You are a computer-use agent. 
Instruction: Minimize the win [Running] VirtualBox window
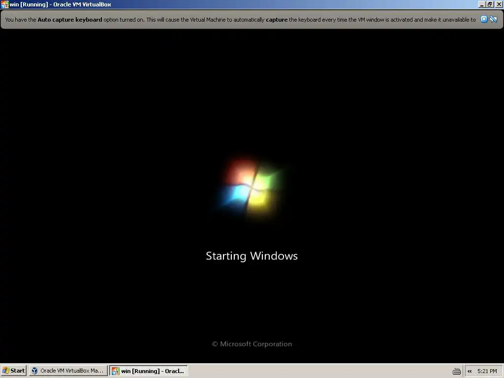click(x=481, y=4)
